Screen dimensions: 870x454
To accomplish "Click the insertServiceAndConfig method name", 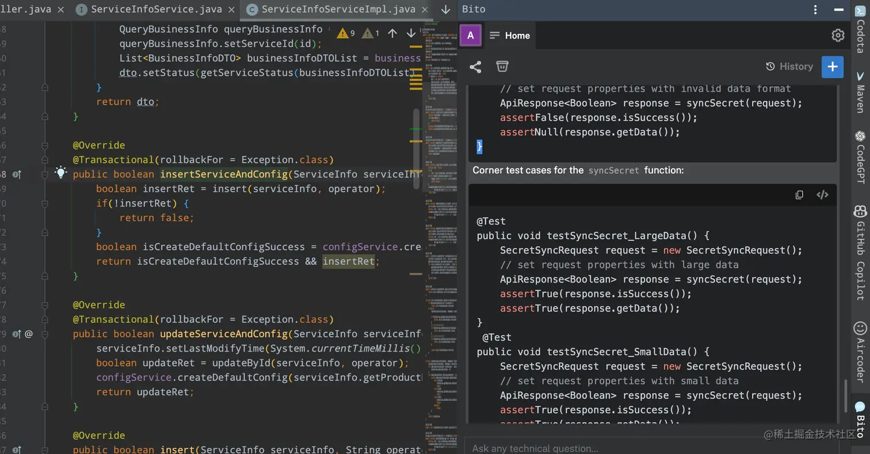I will [x=223, y=174].
